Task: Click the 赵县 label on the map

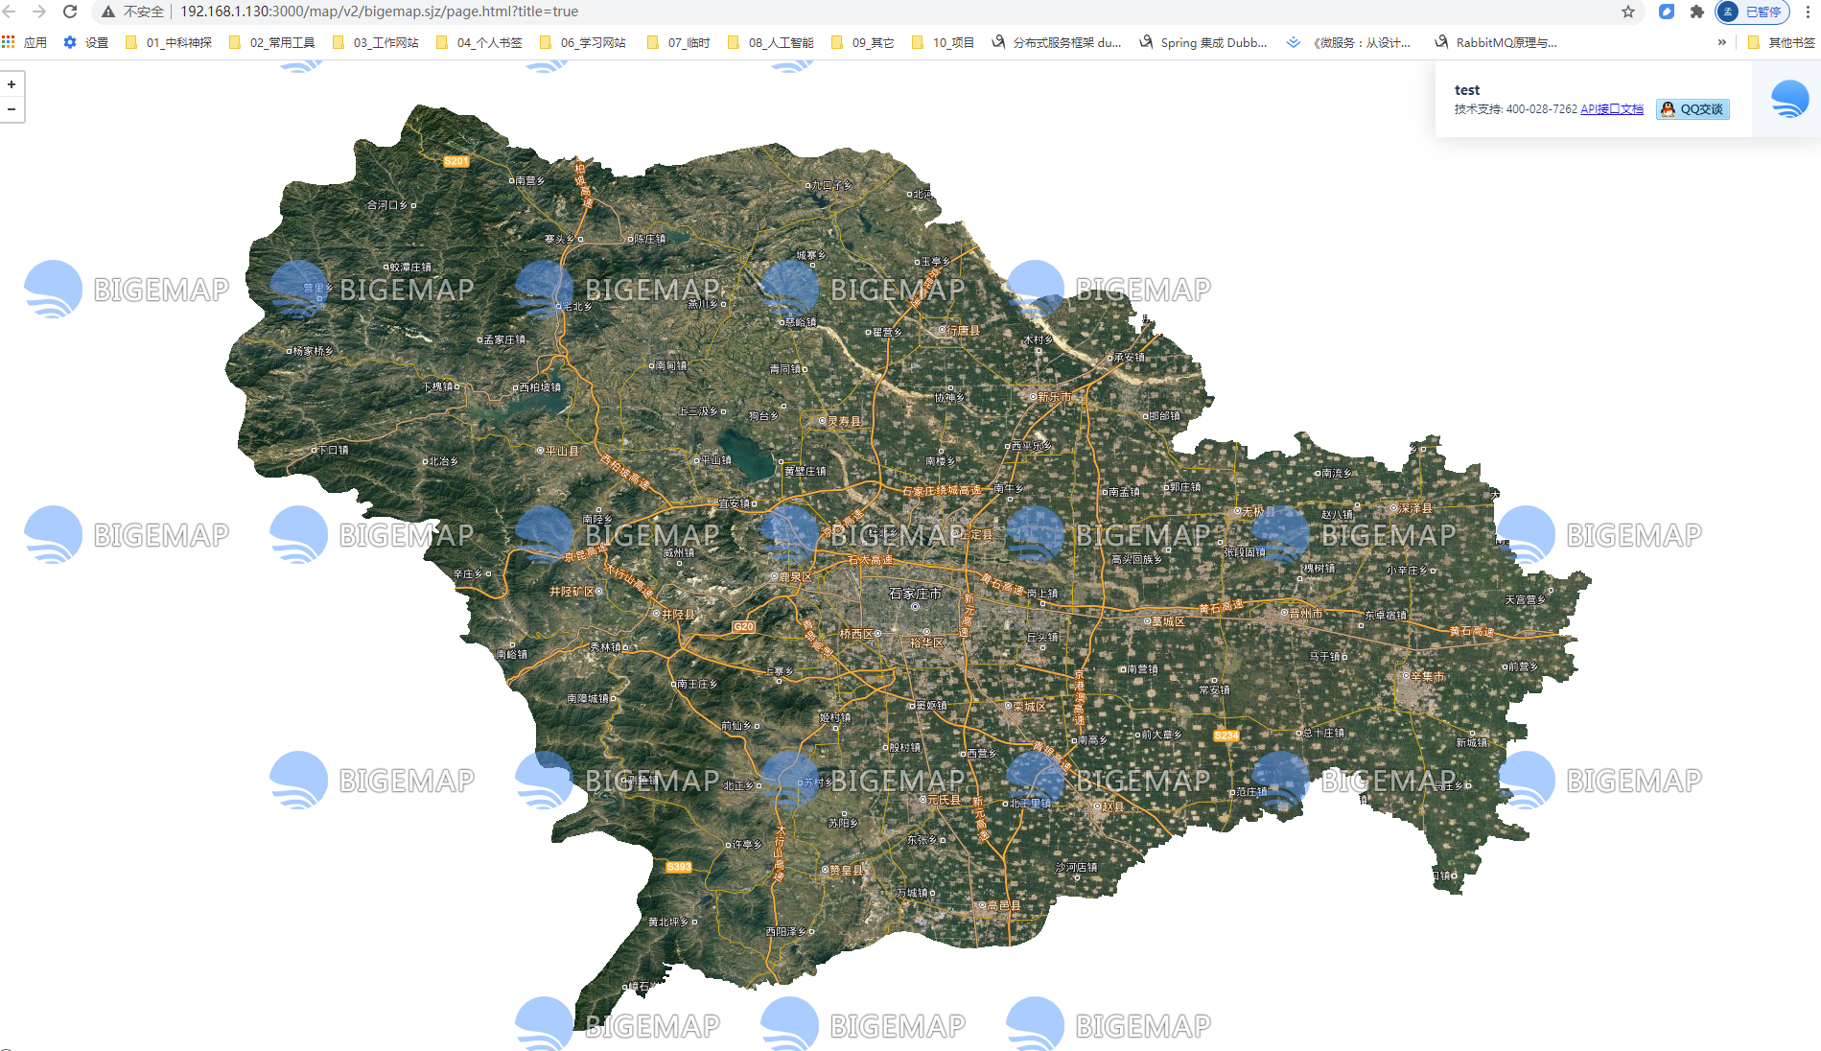Action: pyautogui.click(x=1112, y=806)
